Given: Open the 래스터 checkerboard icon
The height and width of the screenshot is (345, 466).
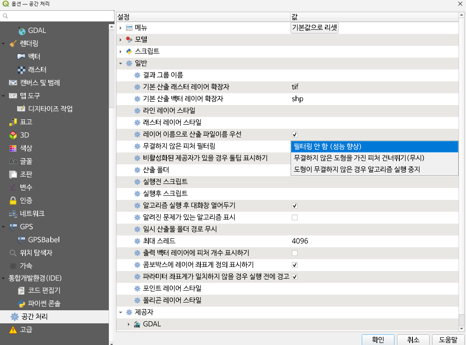Looking at the screenshot, I should [x=21, y=70].
